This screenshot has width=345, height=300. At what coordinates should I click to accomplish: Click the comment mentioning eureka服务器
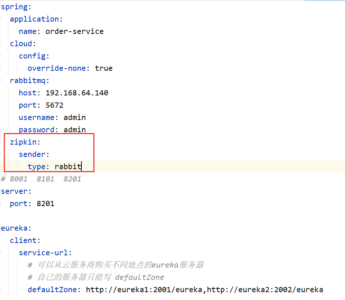click(116, 265)
